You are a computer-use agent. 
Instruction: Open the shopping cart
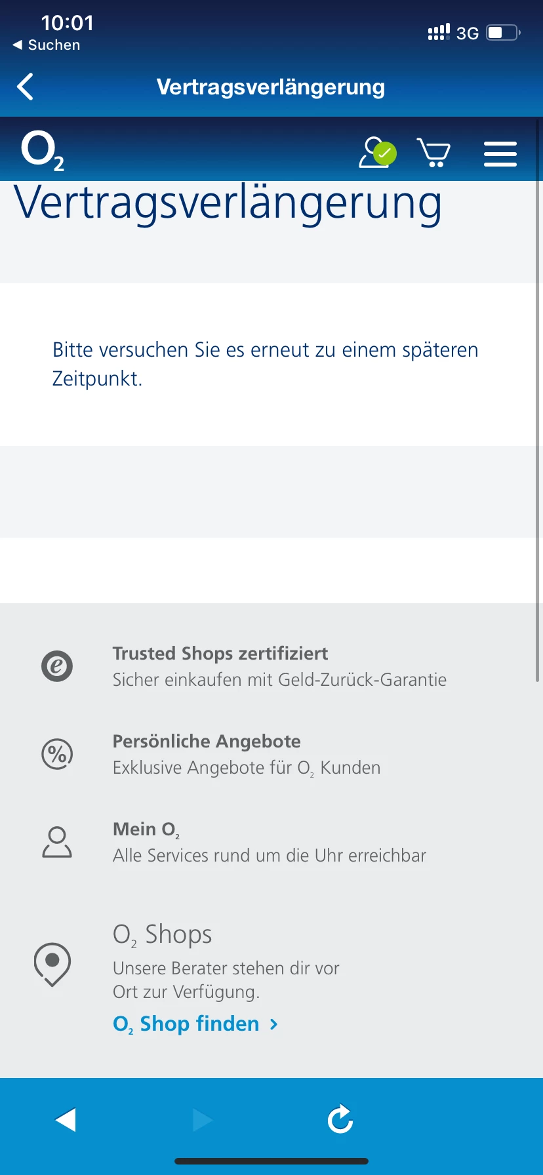(x=433, y=153)
